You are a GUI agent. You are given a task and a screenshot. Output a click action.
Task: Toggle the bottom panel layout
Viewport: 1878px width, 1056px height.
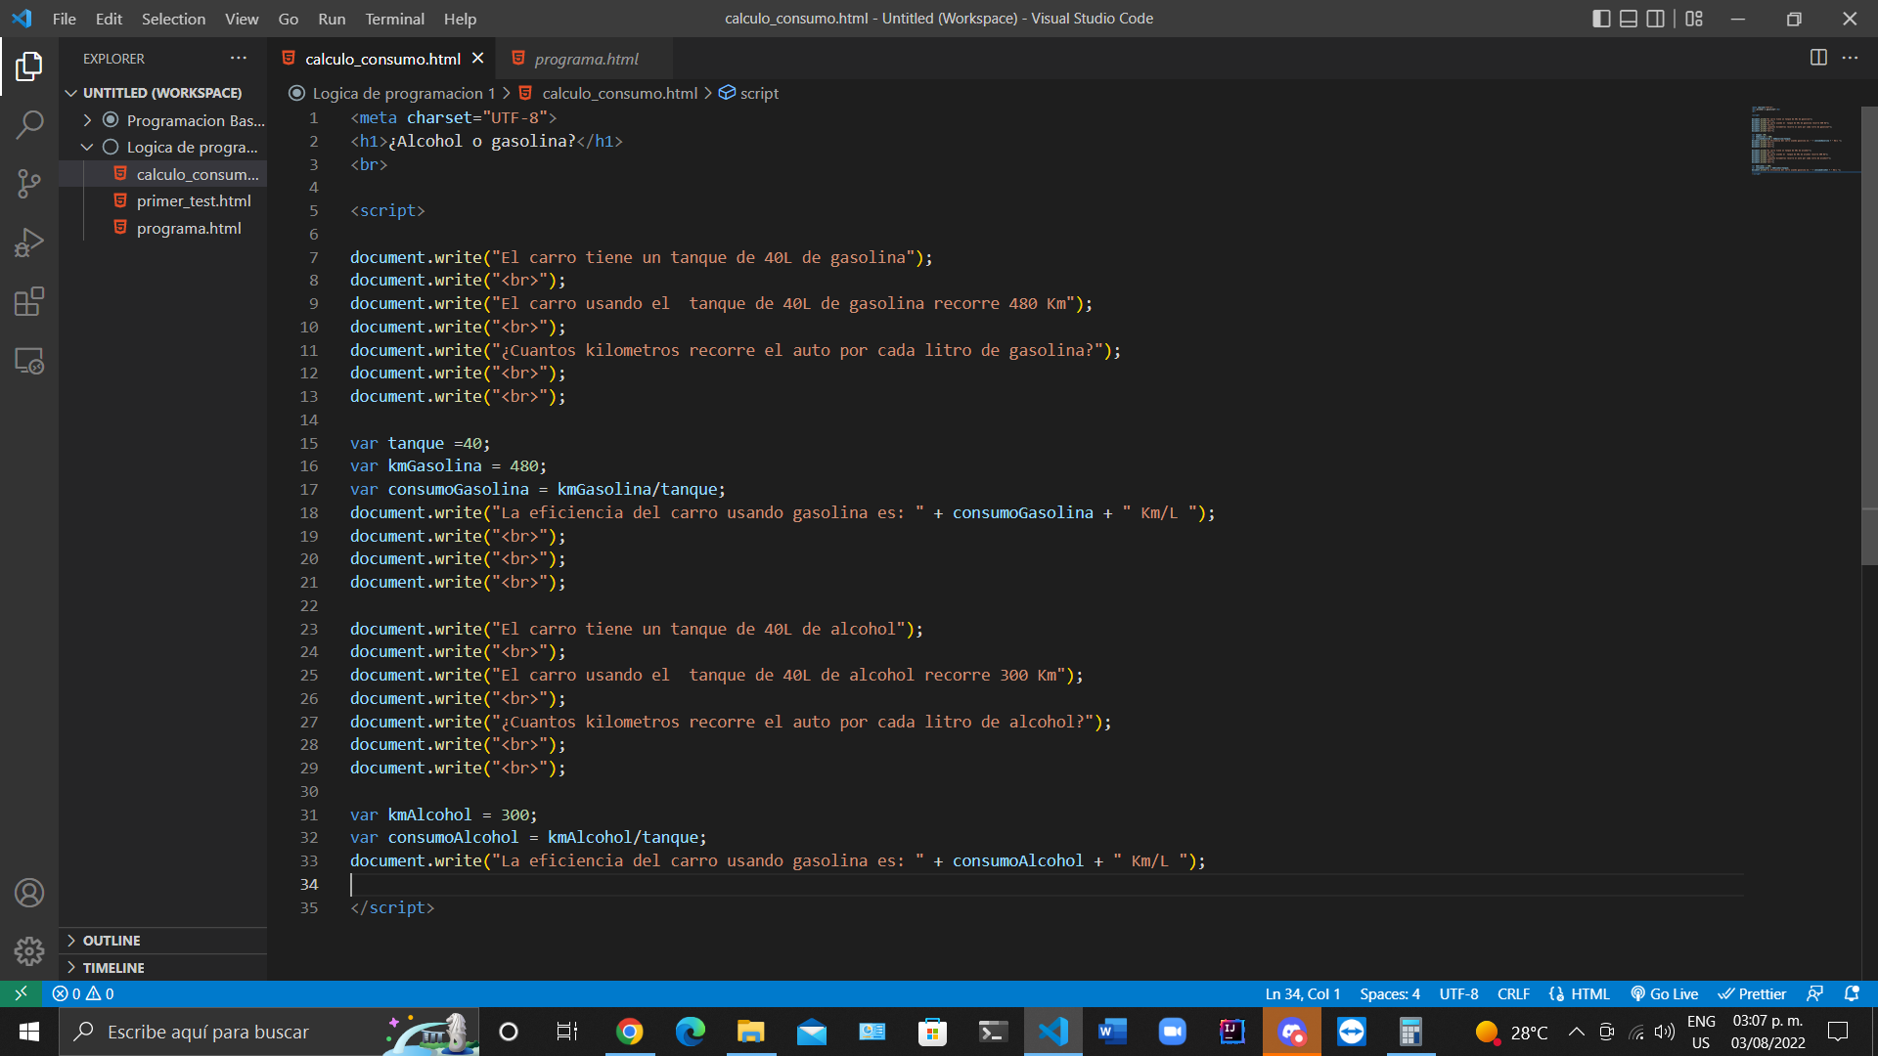click(x=1629, y=19)
